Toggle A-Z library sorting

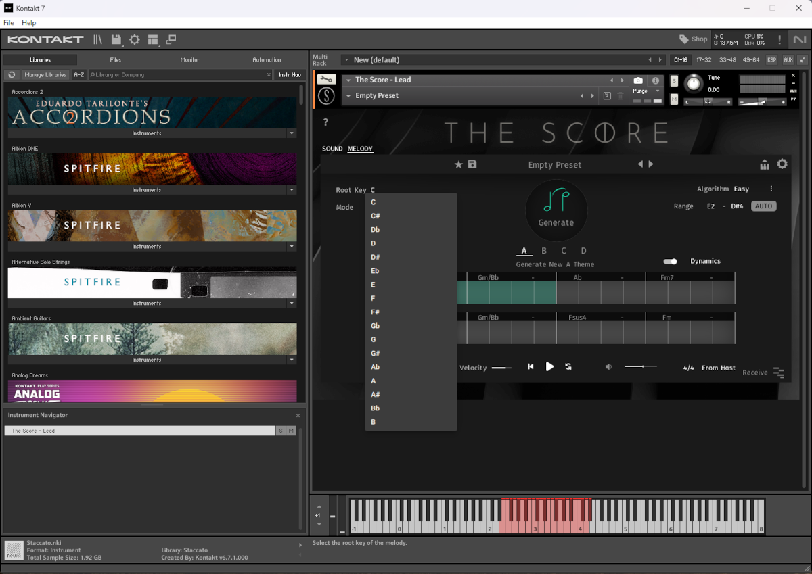pos(79,74)
